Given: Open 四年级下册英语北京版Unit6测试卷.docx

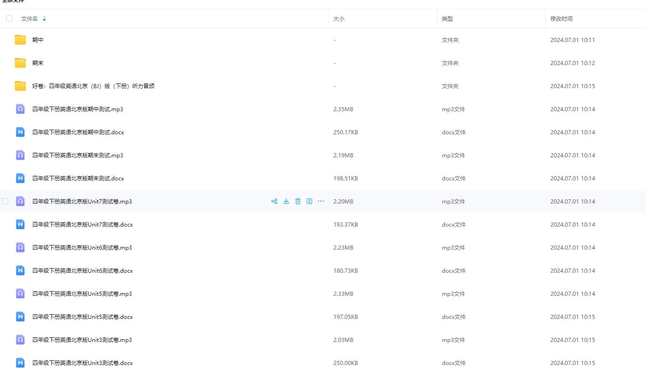Looking at the screenshot, I should click(83, 271).
